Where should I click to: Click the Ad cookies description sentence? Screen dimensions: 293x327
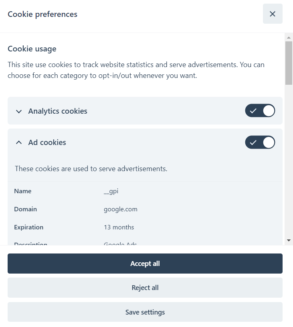91,169
